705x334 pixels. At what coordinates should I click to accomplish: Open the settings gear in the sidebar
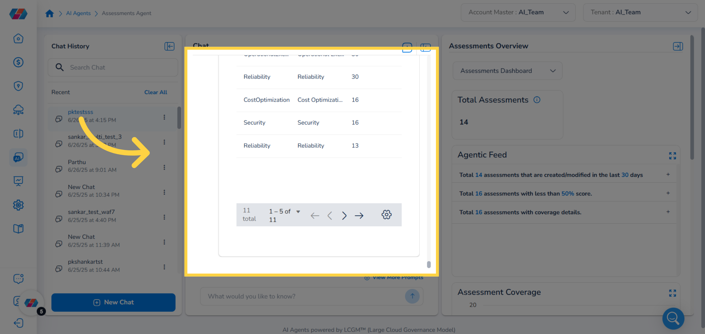click(x=18, y=205)
